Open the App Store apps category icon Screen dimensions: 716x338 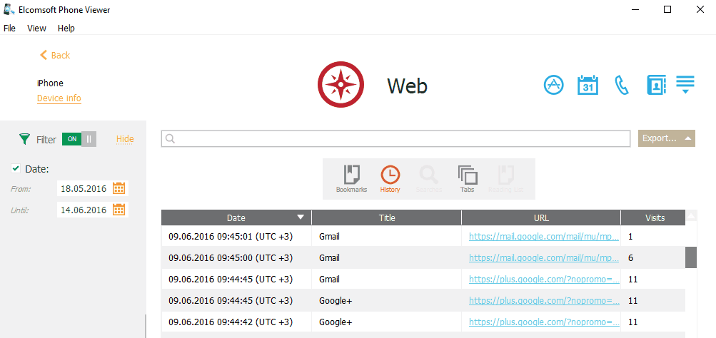(554, 85)
